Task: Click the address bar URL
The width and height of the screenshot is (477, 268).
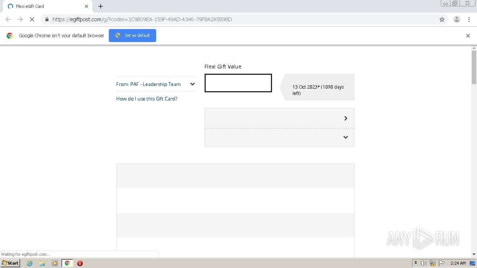Action: (x=142, y=19)
